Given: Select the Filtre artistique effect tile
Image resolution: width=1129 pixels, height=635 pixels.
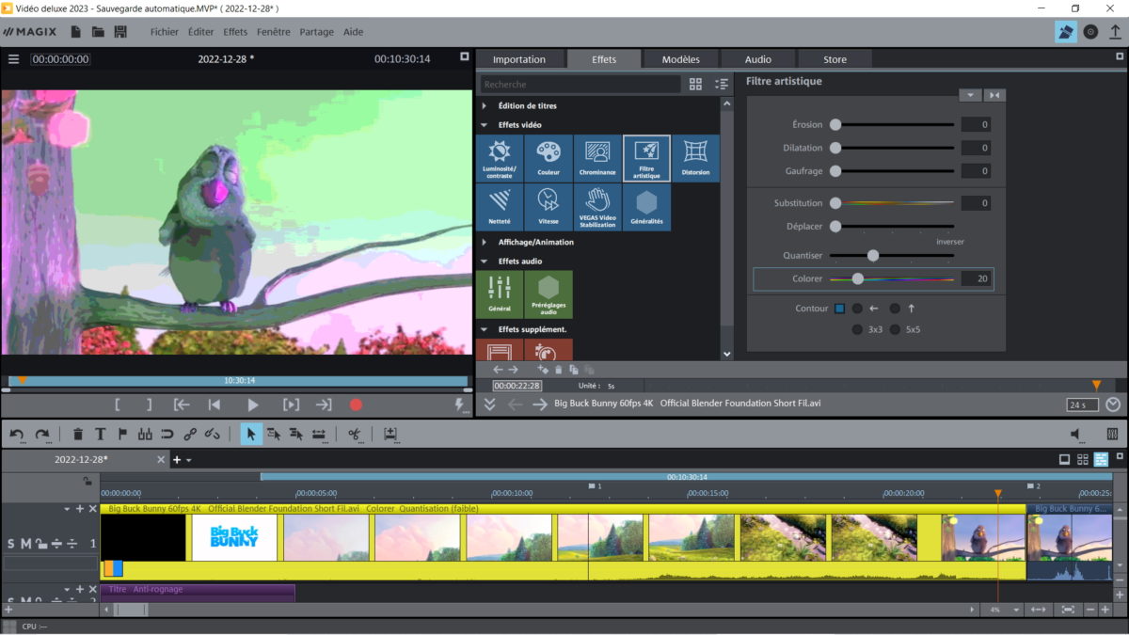Looking at the screenshot, I should click(646, 158).
